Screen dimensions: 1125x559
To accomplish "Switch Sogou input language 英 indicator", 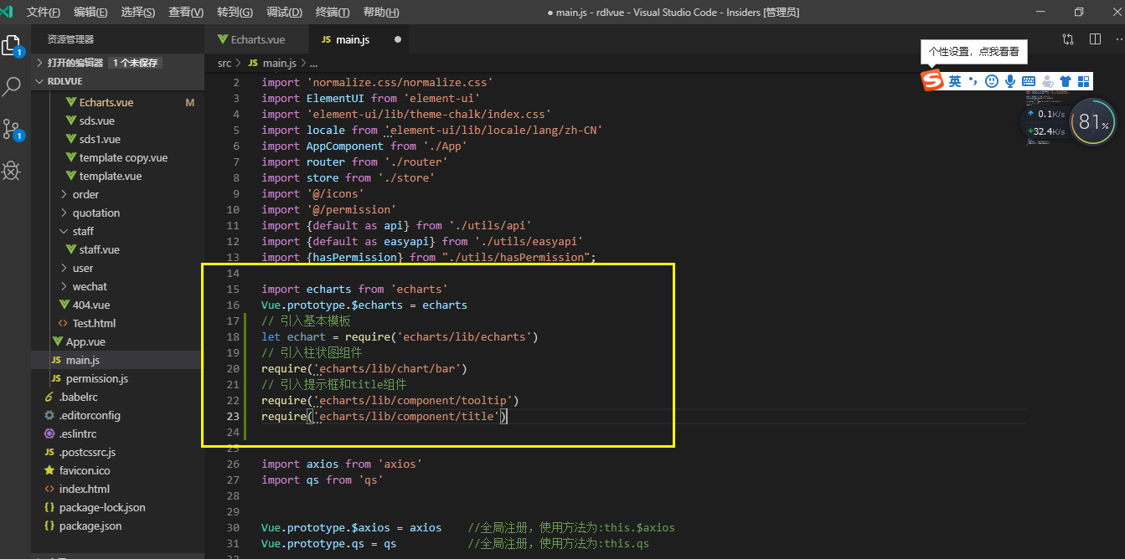I will point(955,81).
